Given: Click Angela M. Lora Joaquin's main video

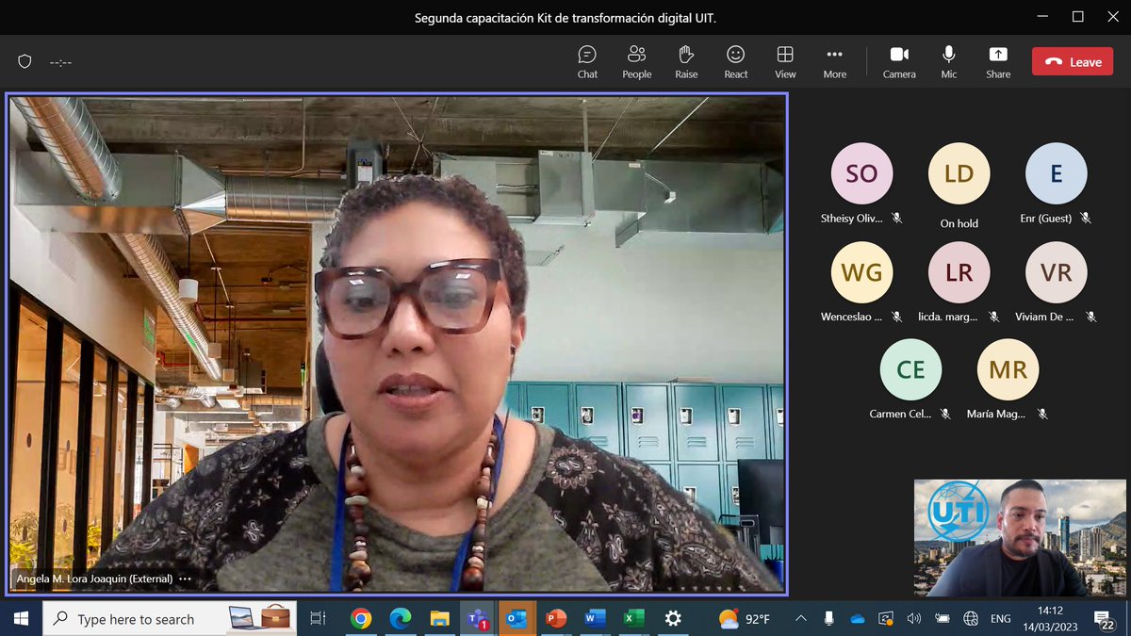Looking at the screenshot, I should [397, 344].
